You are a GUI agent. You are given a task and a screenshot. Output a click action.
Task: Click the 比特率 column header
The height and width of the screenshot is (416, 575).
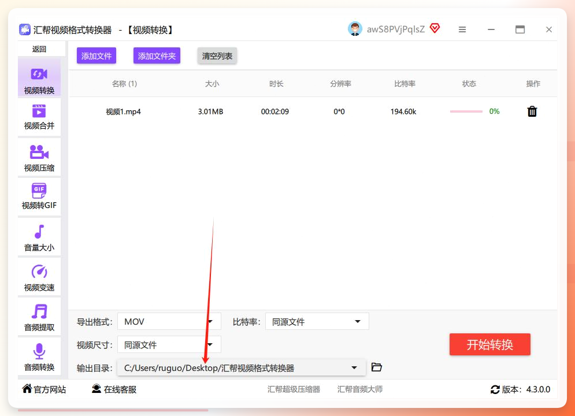405,84
